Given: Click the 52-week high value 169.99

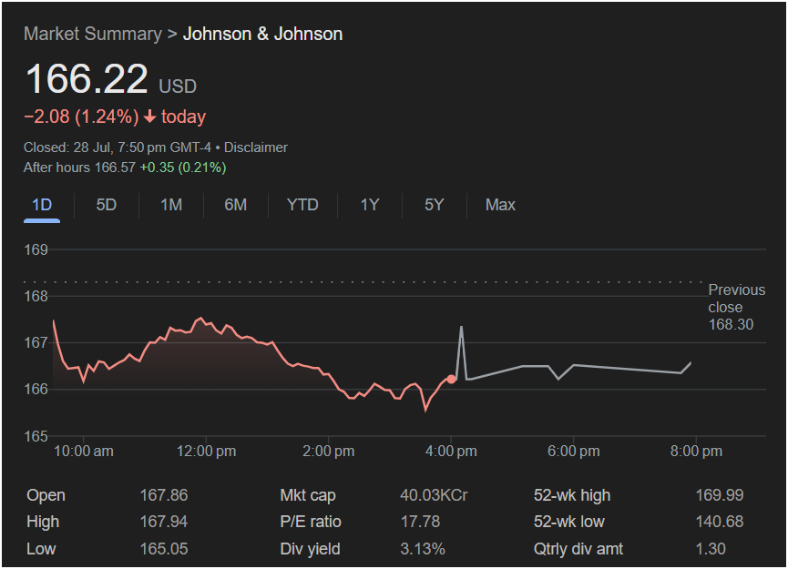Looking at the screenshot, I should 719,495.
